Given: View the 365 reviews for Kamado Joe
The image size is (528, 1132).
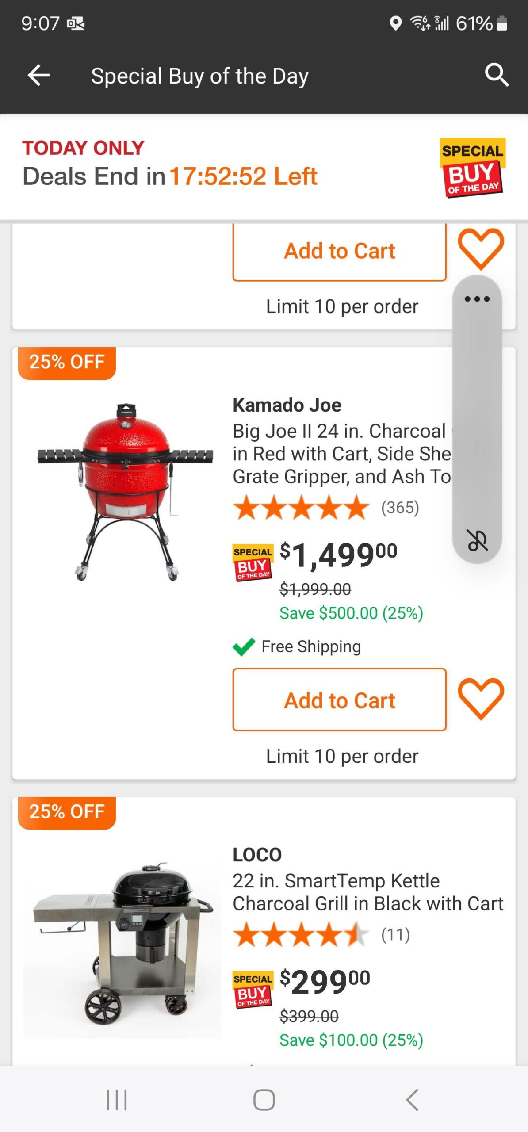Looking at the screenshot, I should [x=400, y=508].
